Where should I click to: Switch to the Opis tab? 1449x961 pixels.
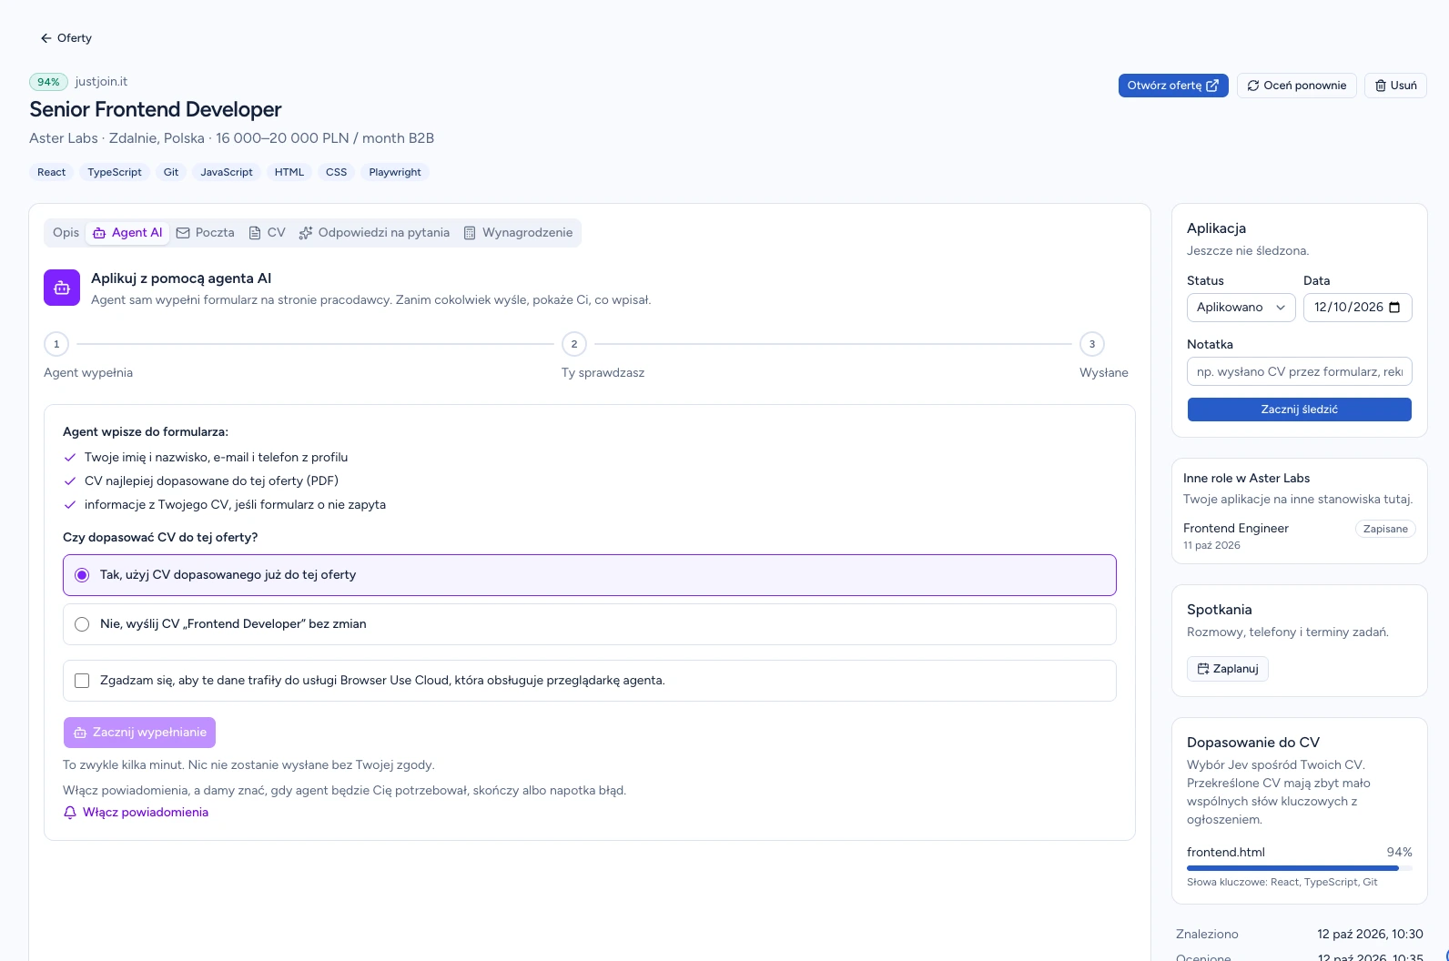[66, 233]
